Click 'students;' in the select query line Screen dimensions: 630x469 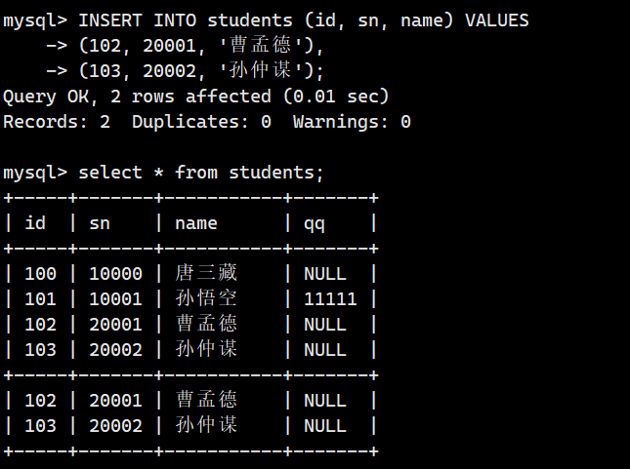[276, 173]
